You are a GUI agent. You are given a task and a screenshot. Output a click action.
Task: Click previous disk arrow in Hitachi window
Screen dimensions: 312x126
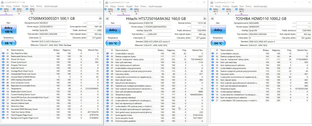click(x=107, y=18)
